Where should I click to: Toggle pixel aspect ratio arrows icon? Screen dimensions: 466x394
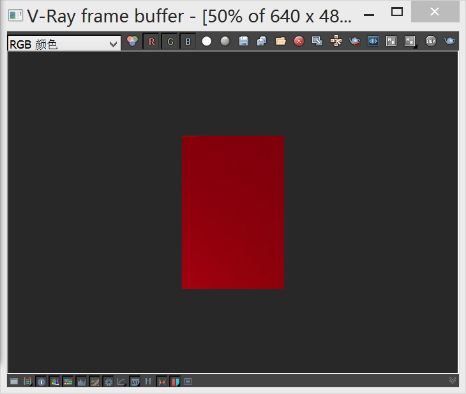162,381
